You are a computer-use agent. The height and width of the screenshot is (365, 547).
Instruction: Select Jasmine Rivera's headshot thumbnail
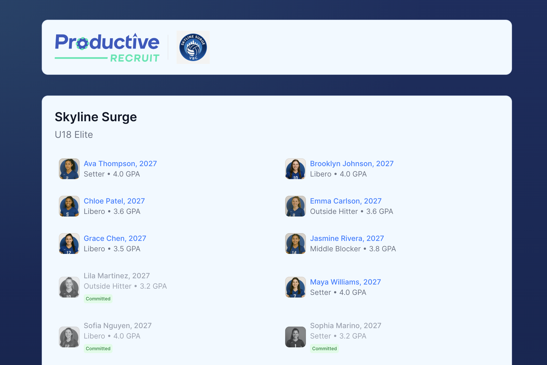295,244
